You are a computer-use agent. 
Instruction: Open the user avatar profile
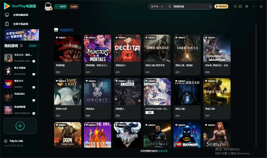pos(48,6)
